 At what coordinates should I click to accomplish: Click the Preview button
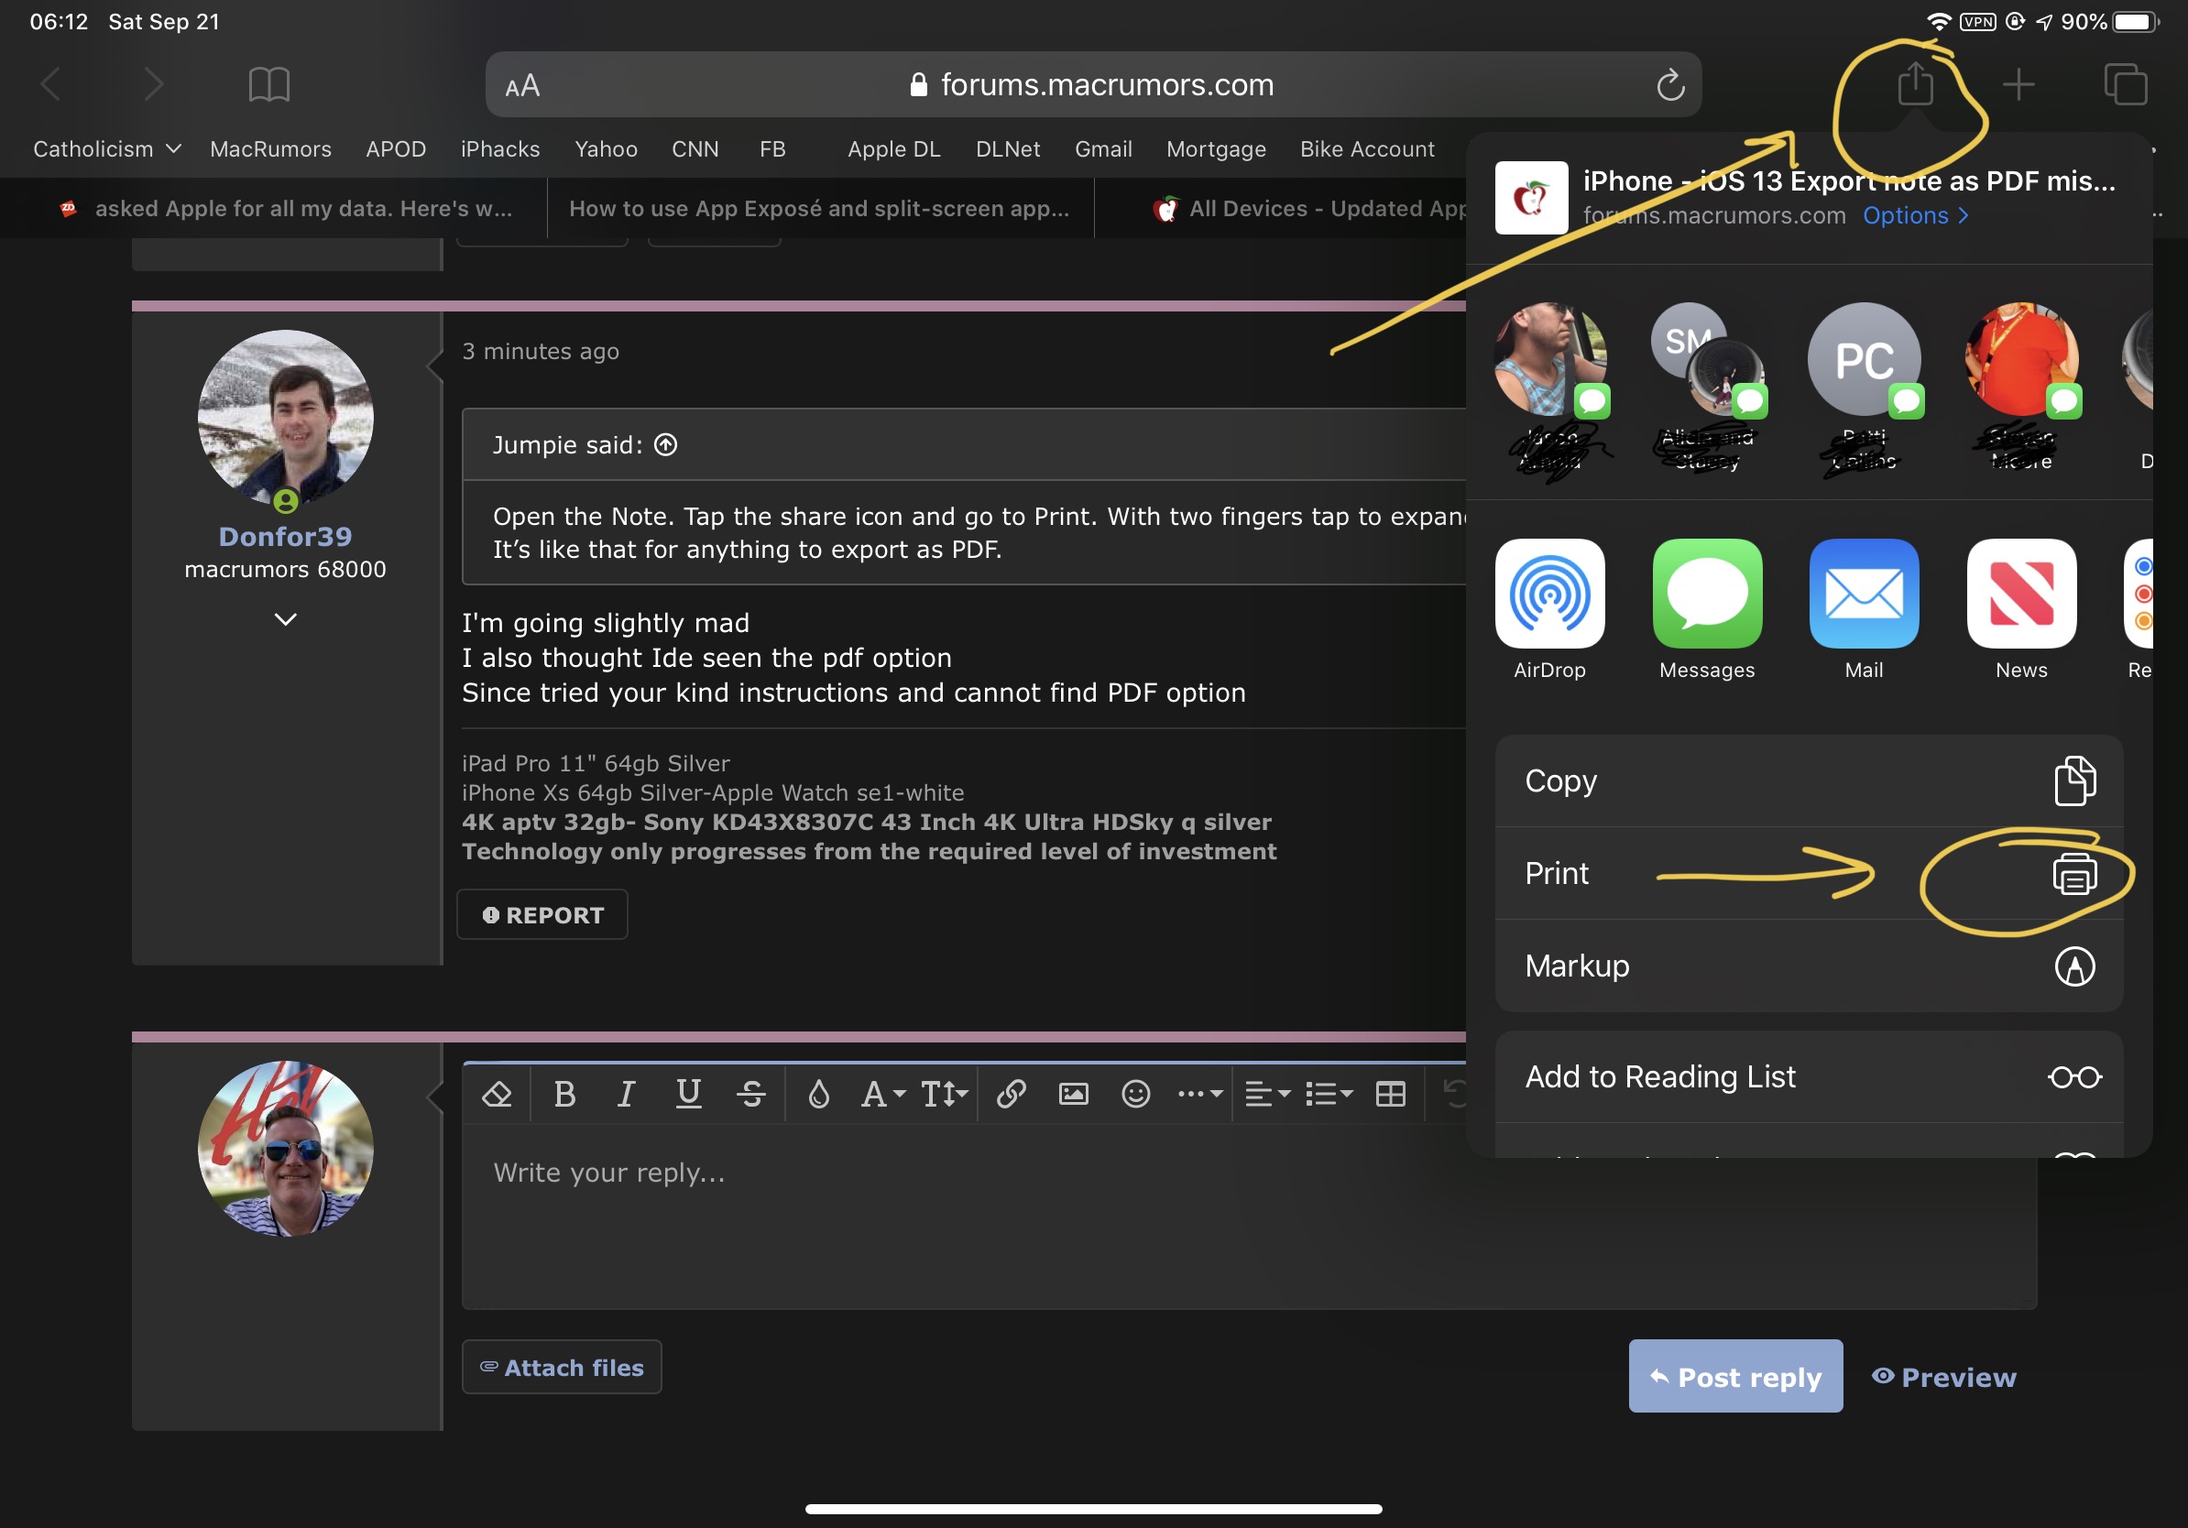[1944, 1377]
